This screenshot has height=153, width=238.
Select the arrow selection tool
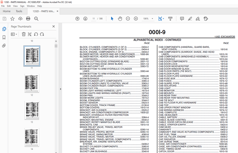pyautogui.click(x=112, y=19)
